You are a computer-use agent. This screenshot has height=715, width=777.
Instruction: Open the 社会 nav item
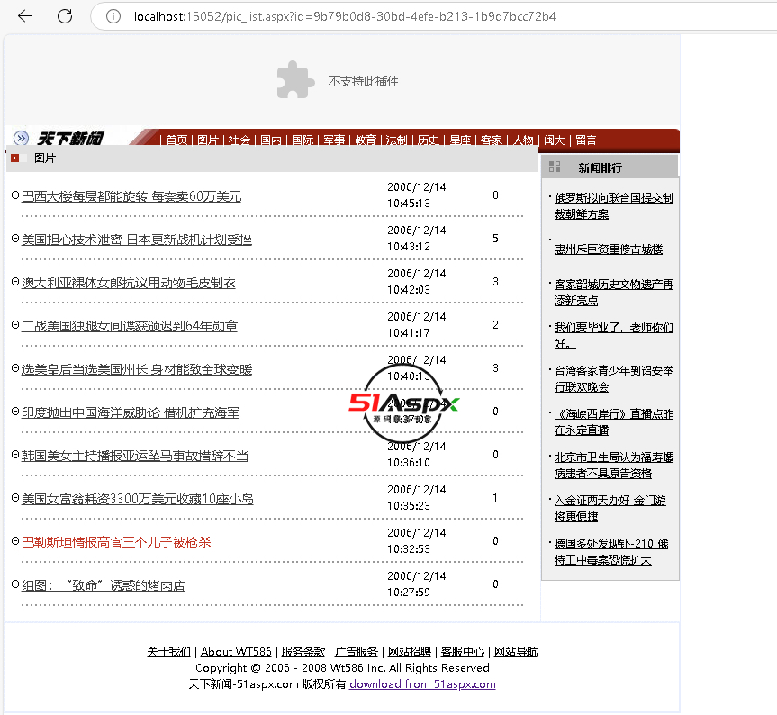coord(239,140)
